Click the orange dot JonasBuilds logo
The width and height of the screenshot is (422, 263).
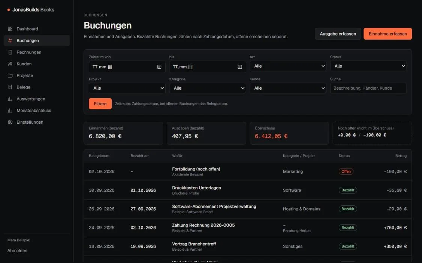pos(9,10)
